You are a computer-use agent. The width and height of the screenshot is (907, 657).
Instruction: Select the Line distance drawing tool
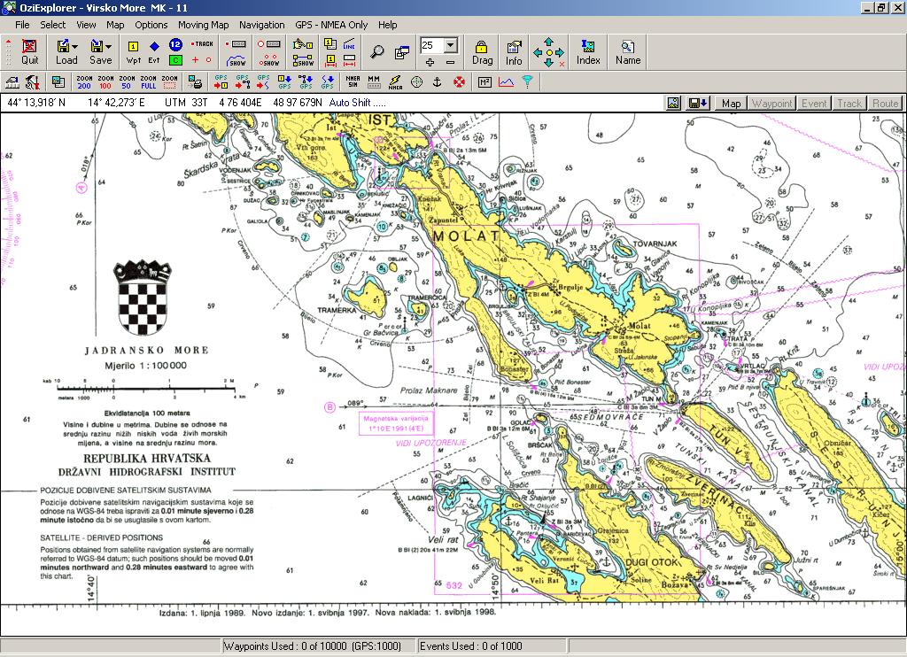[349, 44]
